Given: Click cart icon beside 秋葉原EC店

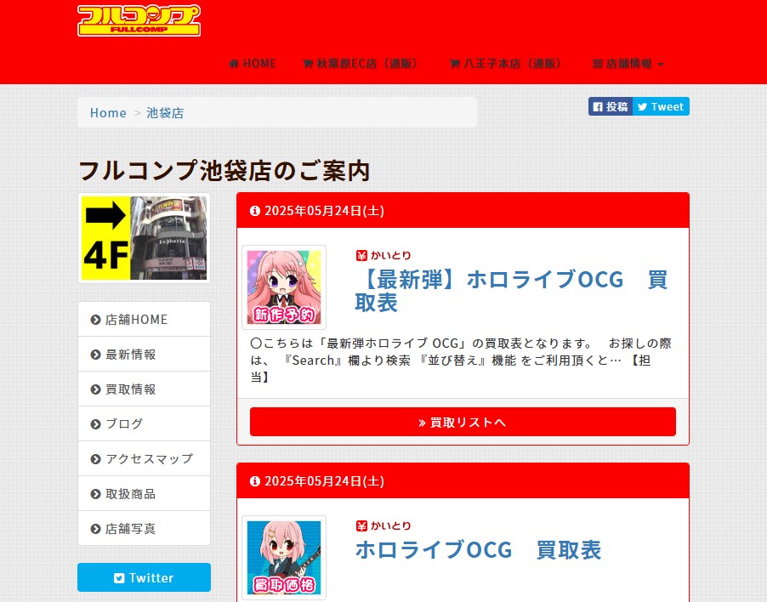Looking at the screenshot, I should point(308,64).
